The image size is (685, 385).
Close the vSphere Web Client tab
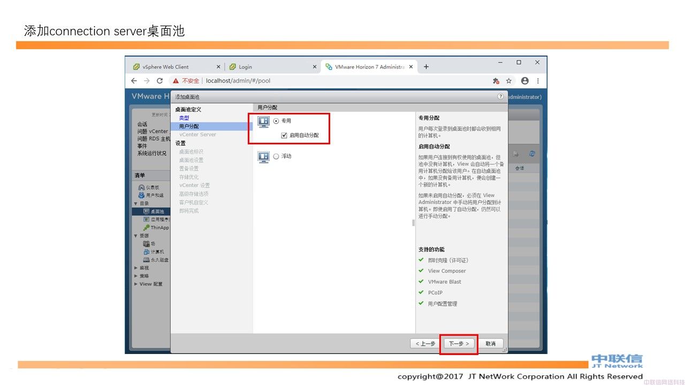[218, 67]
